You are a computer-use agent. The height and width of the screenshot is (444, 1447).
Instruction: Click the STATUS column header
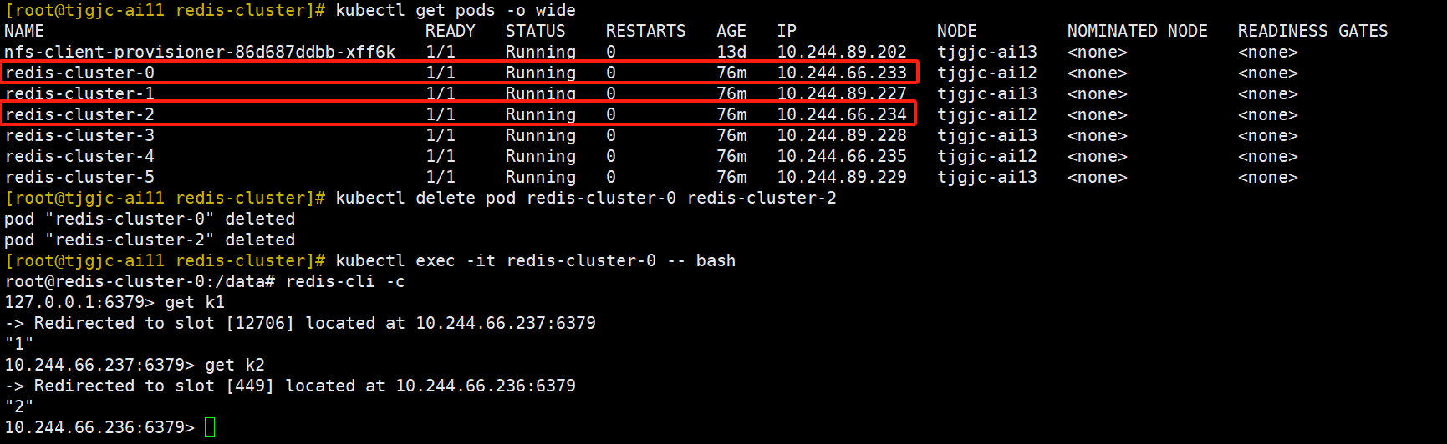(x=536, y=31)
